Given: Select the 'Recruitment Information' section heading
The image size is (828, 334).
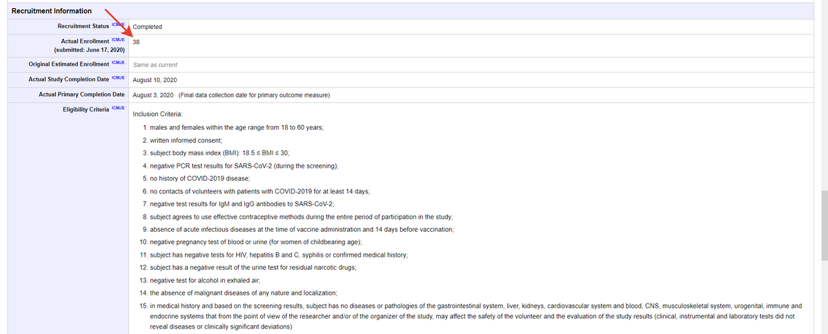Looking at the screenshot, I should (x=51, y=11).
